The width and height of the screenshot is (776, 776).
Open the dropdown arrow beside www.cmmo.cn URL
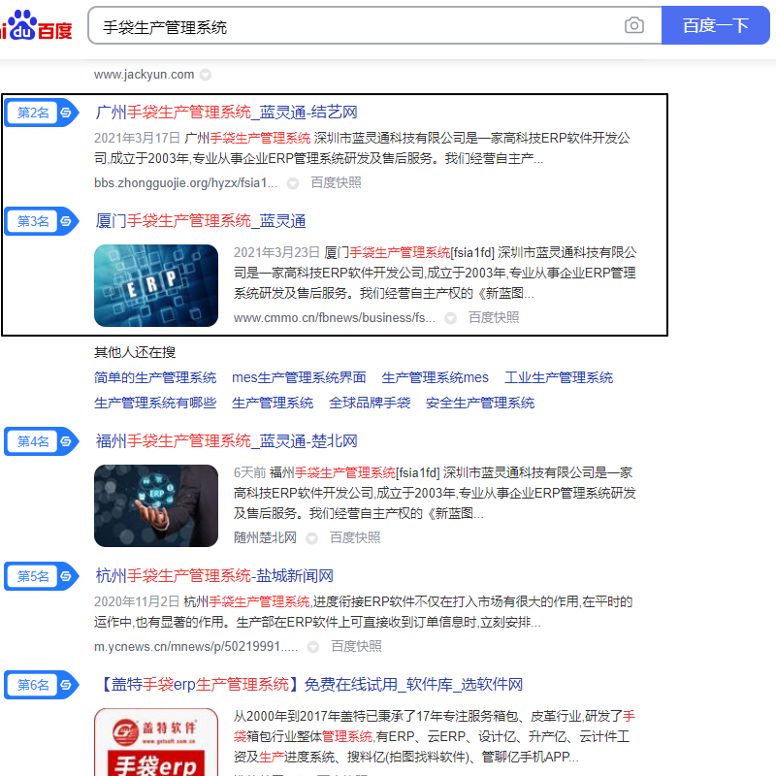[450, 318]
